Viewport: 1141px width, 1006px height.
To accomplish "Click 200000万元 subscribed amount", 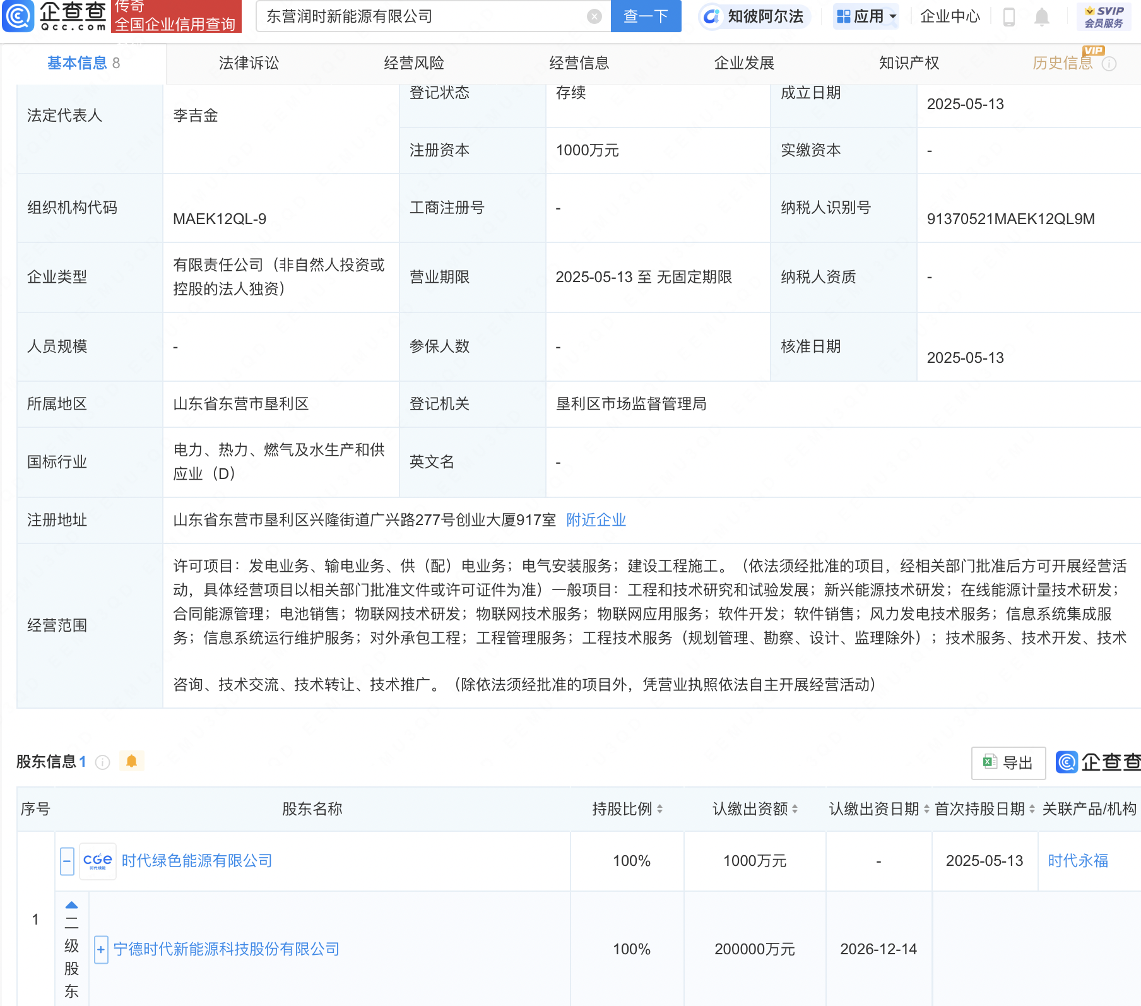I will [755, 949].
